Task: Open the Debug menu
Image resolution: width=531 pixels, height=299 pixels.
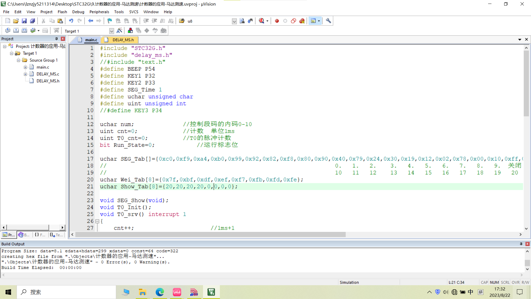Action: (x=78, y=12)
